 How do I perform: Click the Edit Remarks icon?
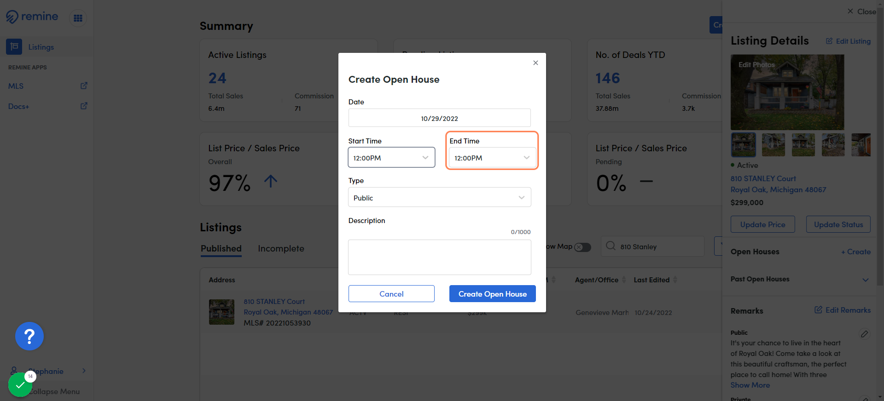click(x=818, y=310)
